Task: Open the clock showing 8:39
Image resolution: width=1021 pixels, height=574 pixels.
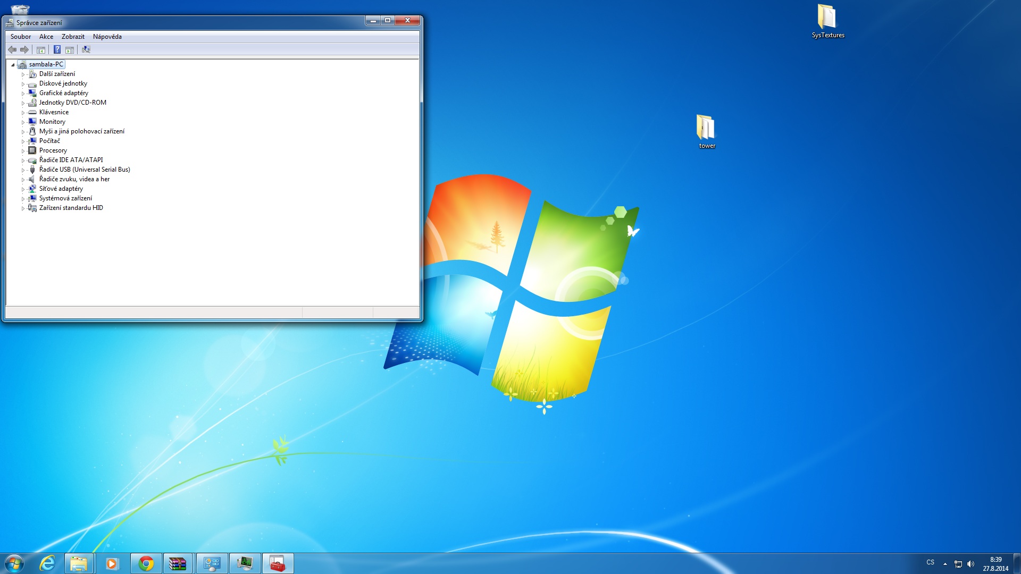Action: coord(995,564)
